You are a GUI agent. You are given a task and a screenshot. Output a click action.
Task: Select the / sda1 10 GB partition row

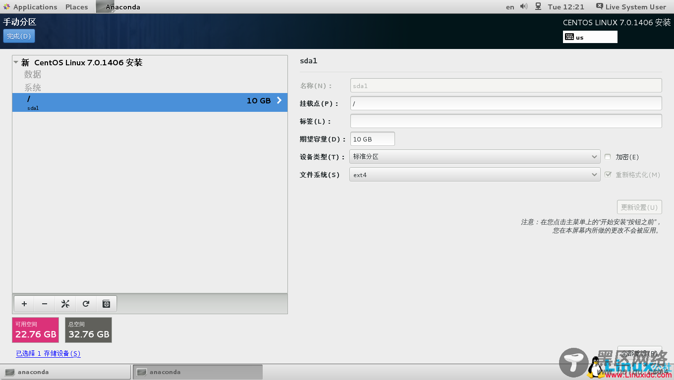[x=150, y=102]
